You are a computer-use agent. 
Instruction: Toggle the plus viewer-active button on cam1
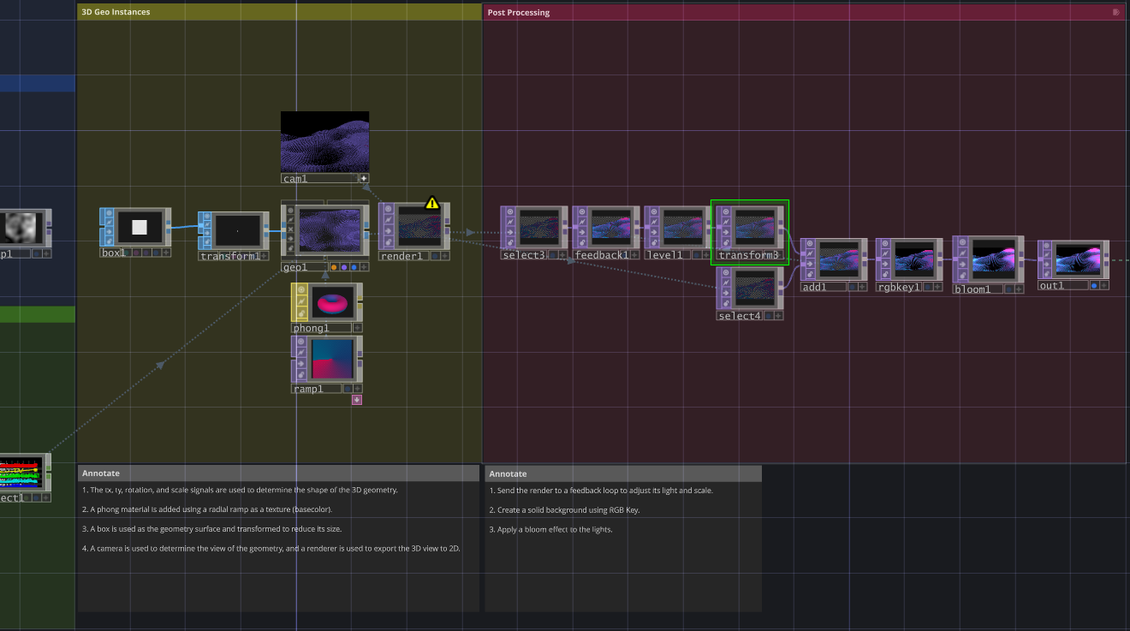coord(364,178)
